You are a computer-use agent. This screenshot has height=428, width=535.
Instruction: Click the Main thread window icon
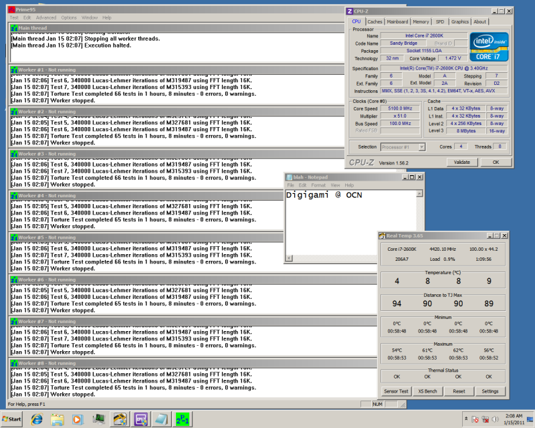(14, 28)
